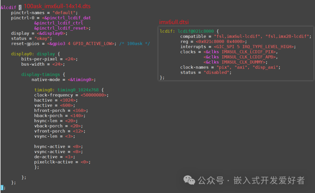Select the IMX6UL_CLK_DUMMY clock entry
The height and width of the screenshot is (193, 315).
click(x=244, y=62)
